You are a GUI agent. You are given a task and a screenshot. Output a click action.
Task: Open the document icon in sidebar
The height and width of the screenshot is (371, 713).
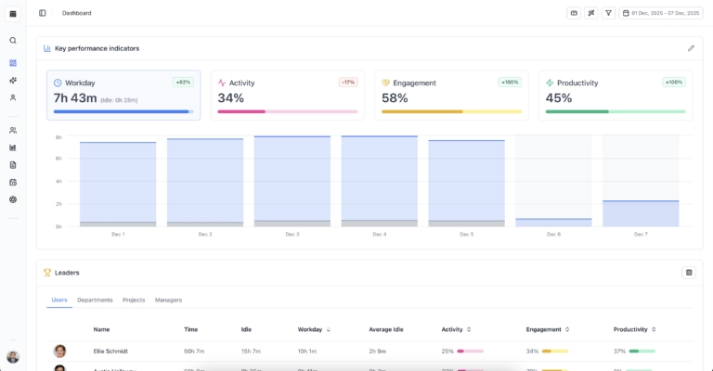(x=13, y=165)
